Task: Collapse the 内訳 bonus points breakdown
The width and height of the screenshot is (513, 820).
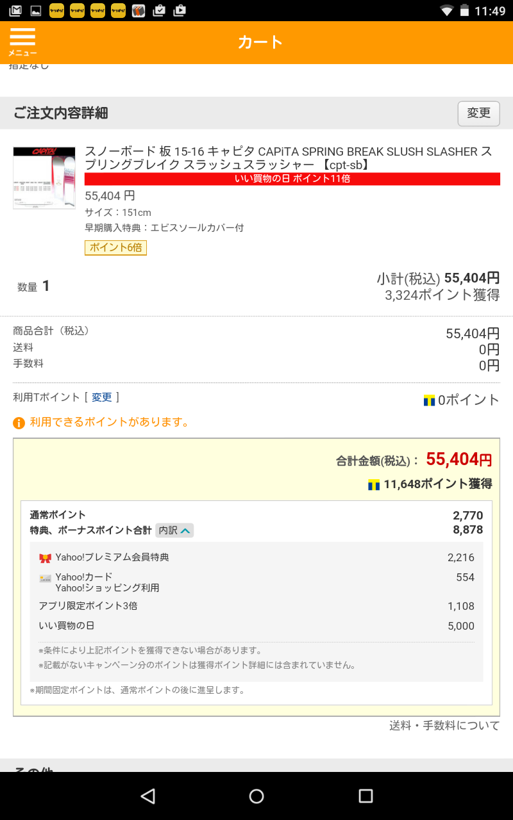Action: tap(174, 530)
